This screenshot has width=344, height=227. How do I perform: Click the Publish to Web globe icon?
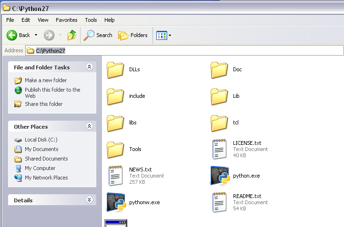pos(18,90)
